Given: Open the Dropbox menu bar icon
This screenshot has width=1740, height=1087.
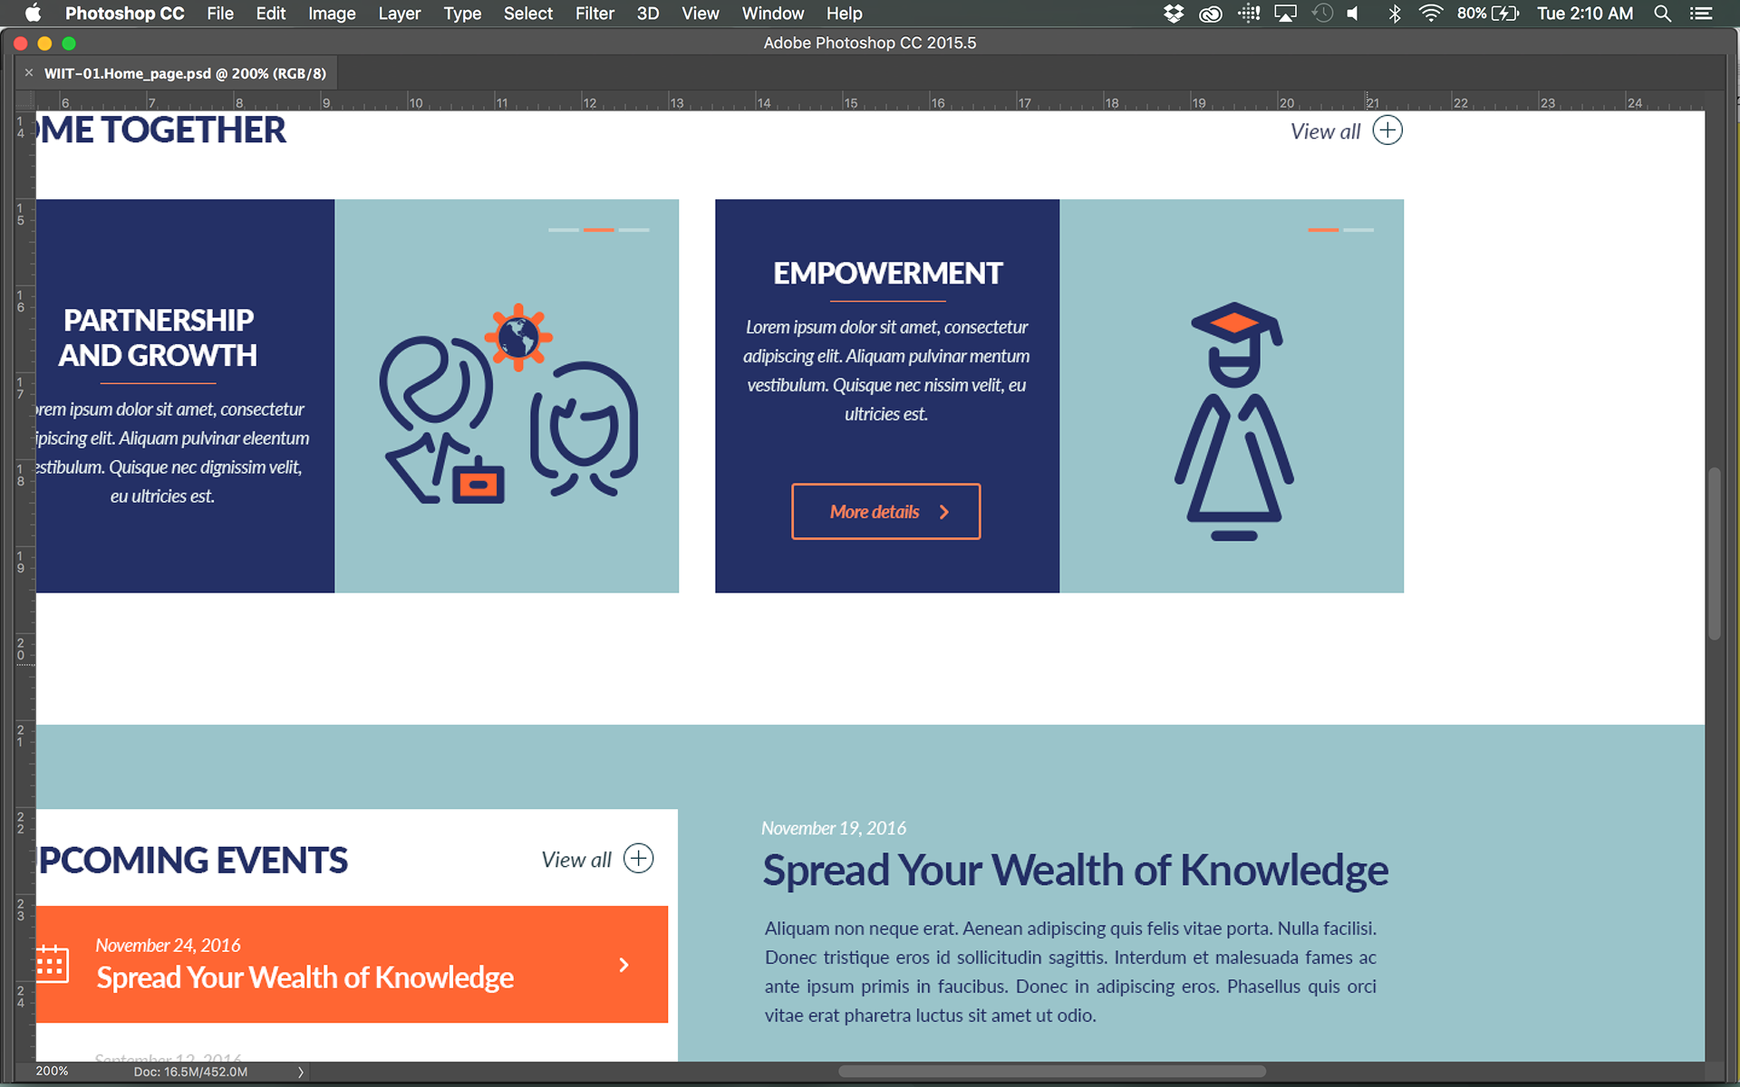Looking at the screenshot, I should (x=1173, y=14).
